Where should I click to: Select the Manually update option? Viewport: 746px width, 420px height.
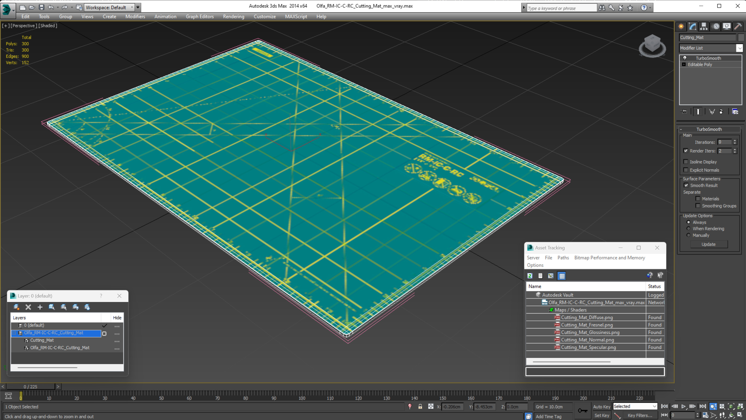tap(688, 235)
